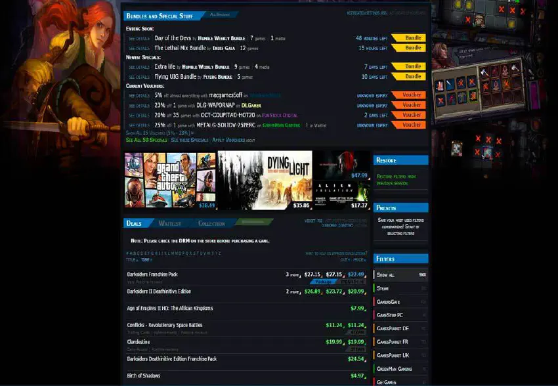
Task: Open Age of Empires II HD: The African Kingdoms
Action: coord(170,309)
